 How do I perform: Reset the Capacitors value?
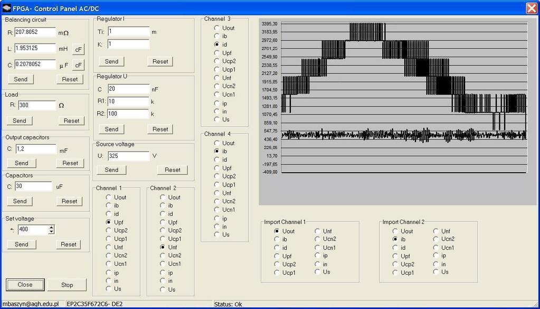pos(70,201)
